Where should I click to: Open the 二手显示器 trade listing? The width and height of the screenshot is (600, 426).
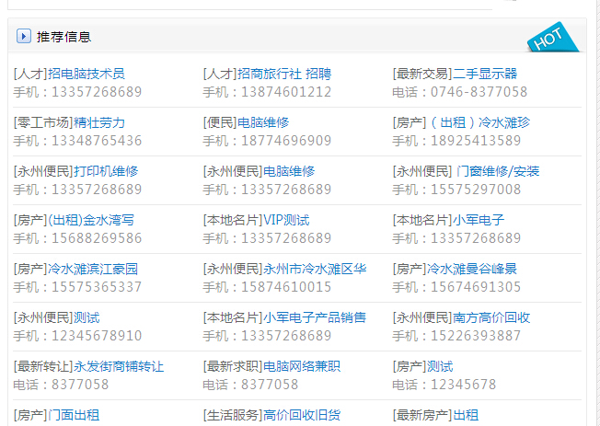point(455,74)
